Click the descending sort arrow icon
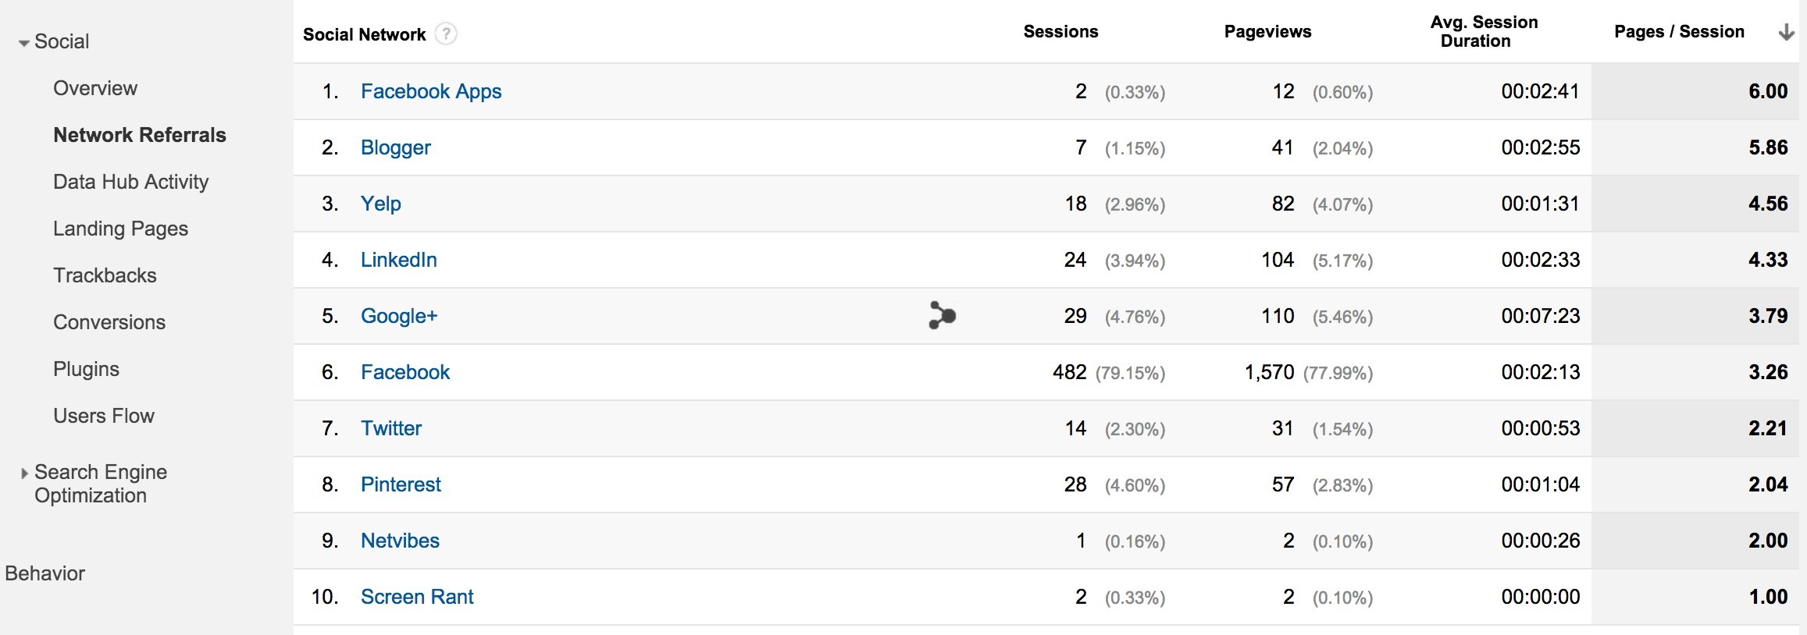The width and height of the screenshot is (1807, 635). [1786, 33]
